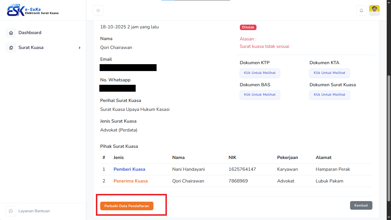Click the e-SuKa logo

coord(33,10)
